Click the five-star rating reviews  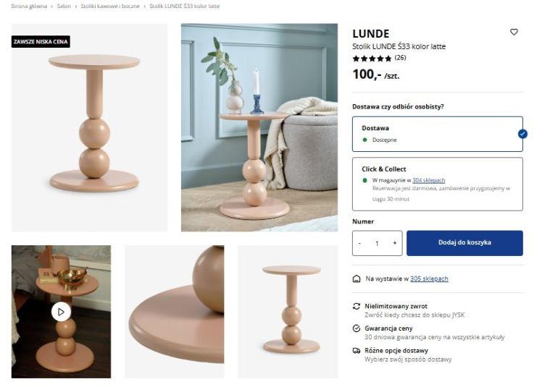pos(379,58)
